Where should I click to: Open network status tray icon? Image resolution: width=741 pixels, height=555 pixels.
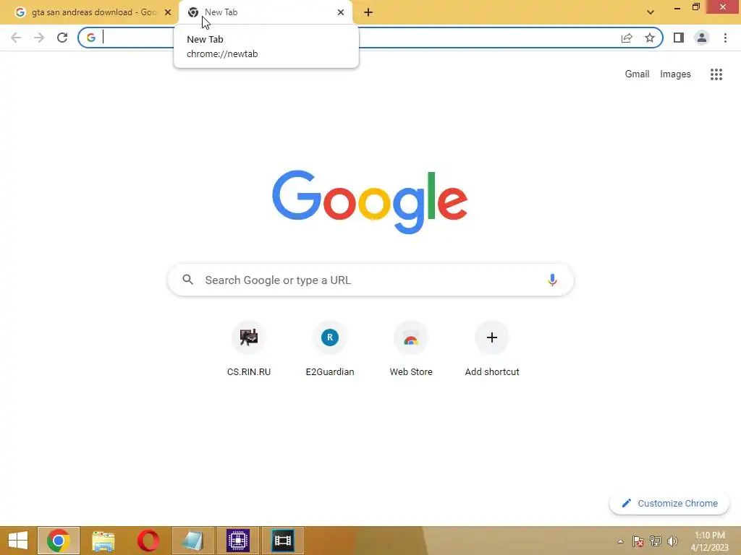(656, 541)
